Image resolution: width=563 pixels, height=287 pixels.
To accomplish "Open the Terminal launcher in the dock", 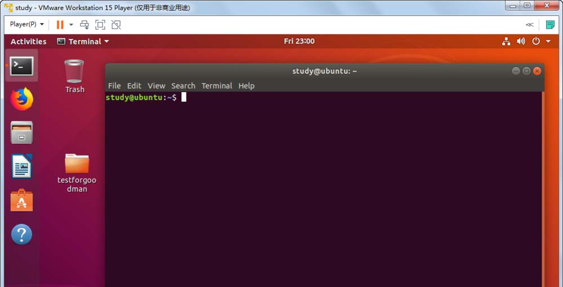I will click(x=21, y=66).
